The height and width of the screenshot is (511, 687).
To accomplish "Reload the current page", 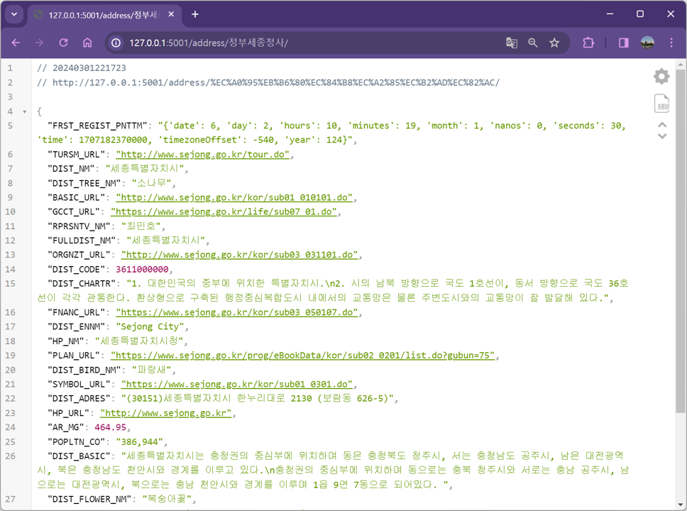I will click(64, 43).
